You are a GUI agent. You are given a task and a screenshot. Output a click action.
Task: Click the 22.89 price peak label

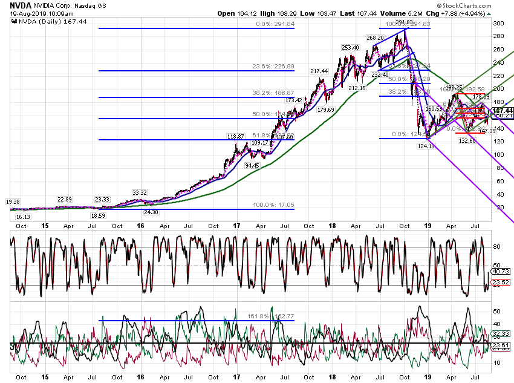[65, 200]
